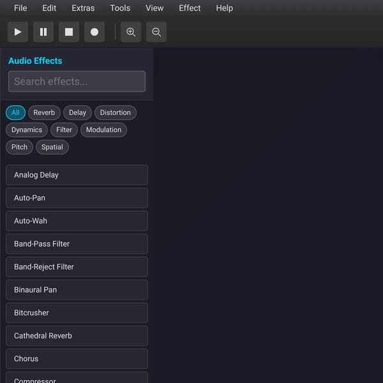
Task: Start recording with the Record button
Action: tap(94, 32)
